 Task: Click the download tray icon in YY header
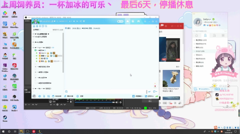pyautogui.click(x=145, y=21)
